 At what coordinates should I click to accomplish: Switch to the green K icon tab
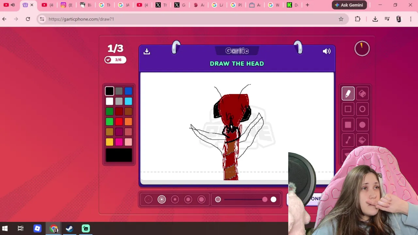point(292,5)
